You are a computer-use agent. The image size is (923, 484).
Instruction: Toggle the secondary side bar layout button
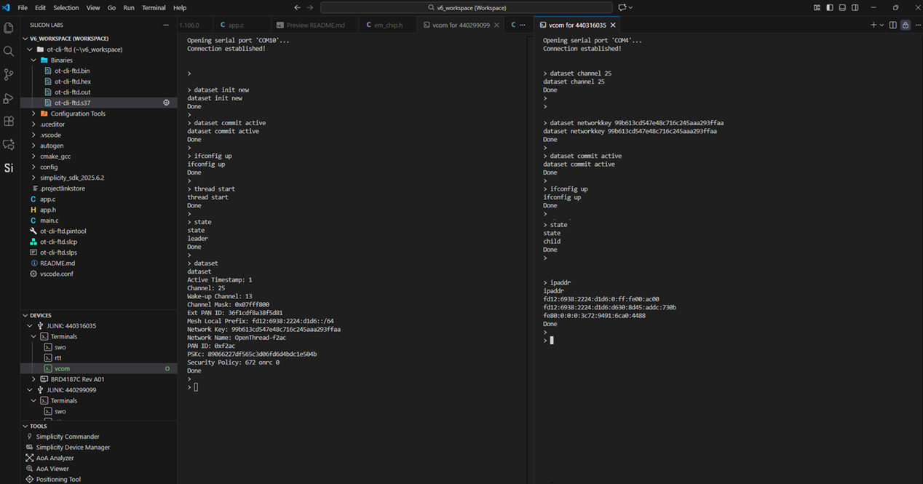point(855,7)
